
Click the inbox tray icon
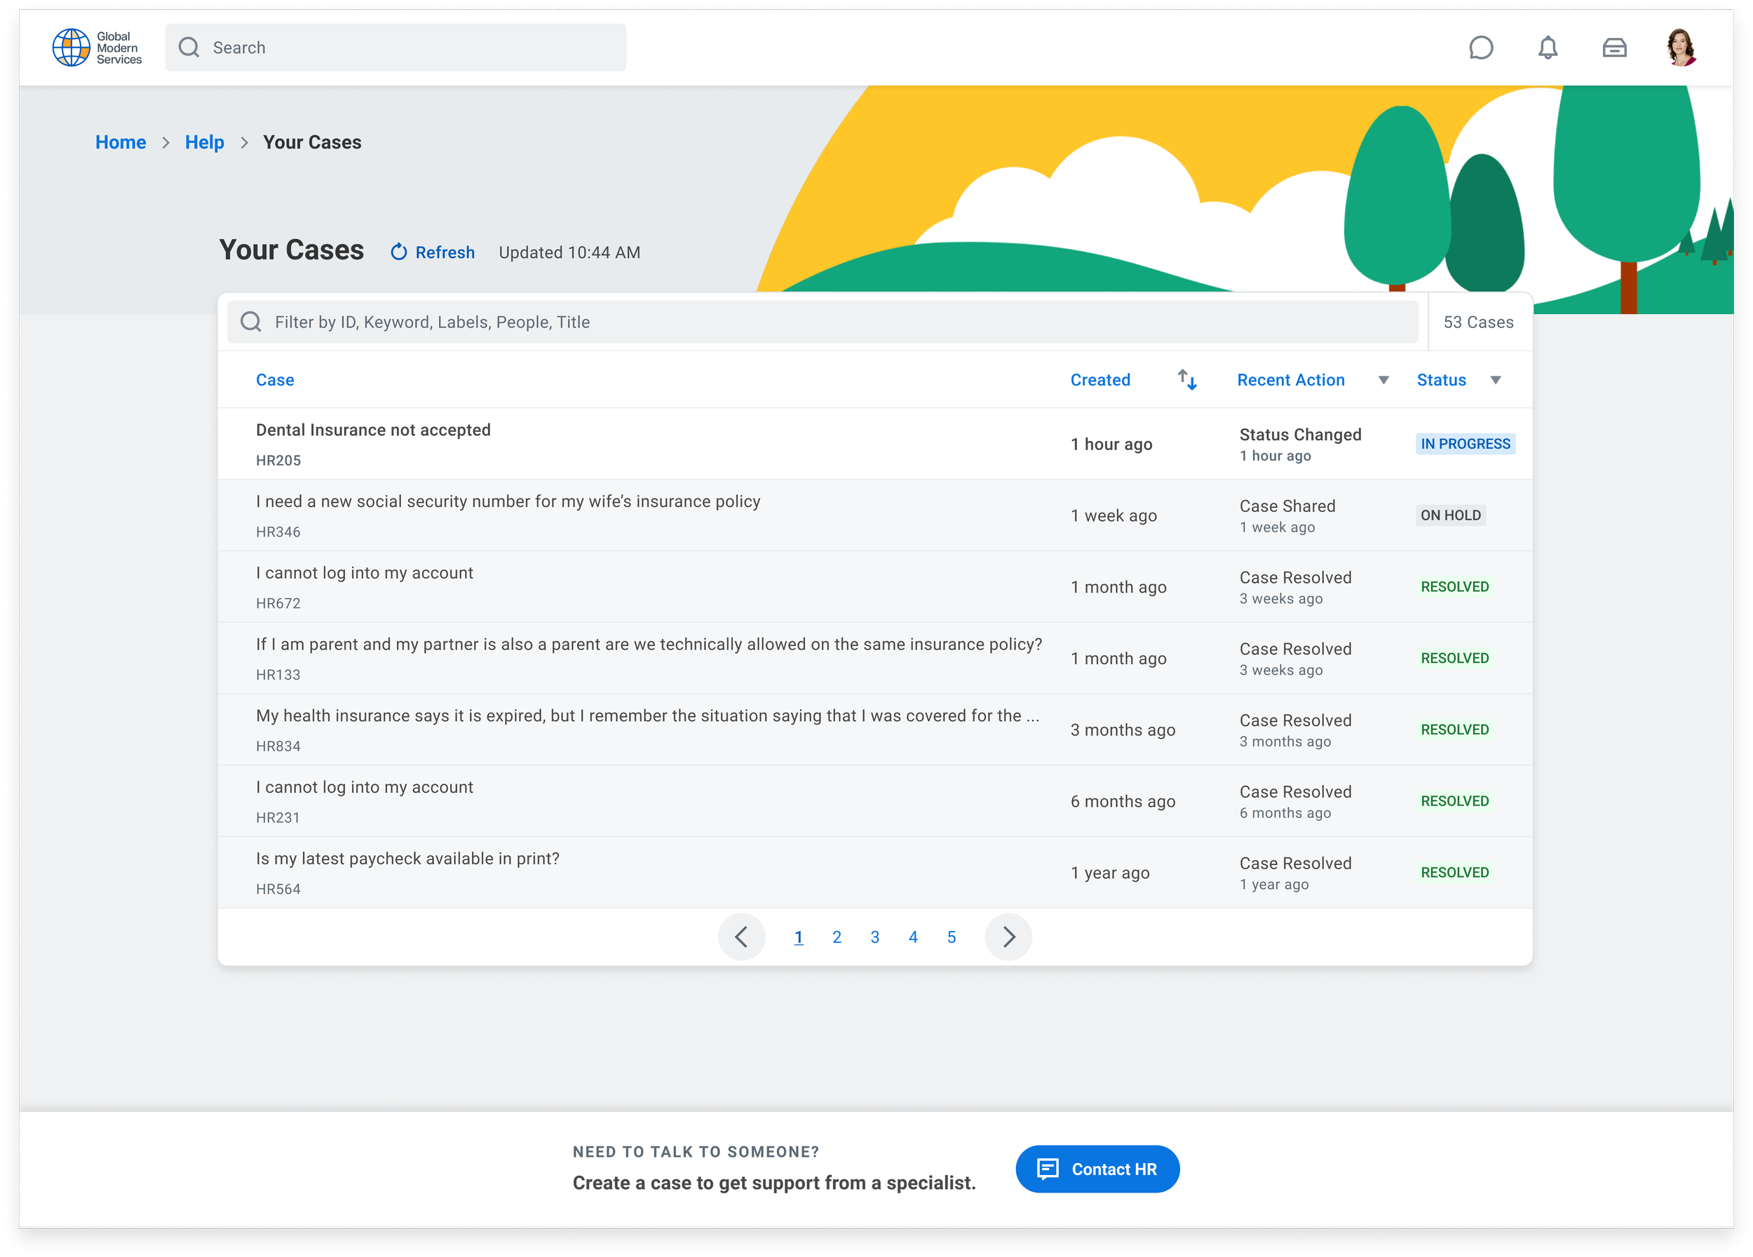click(x=1614, y=48)
